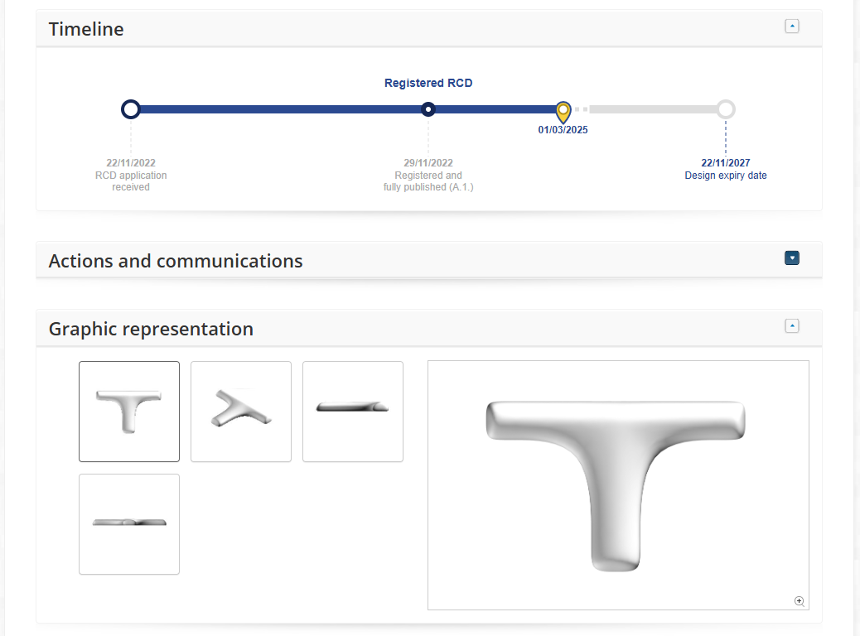The width and height of the screenshot is (860, 636).
Task: View the fourth thumbnail in second row
Action: (129, 523)
